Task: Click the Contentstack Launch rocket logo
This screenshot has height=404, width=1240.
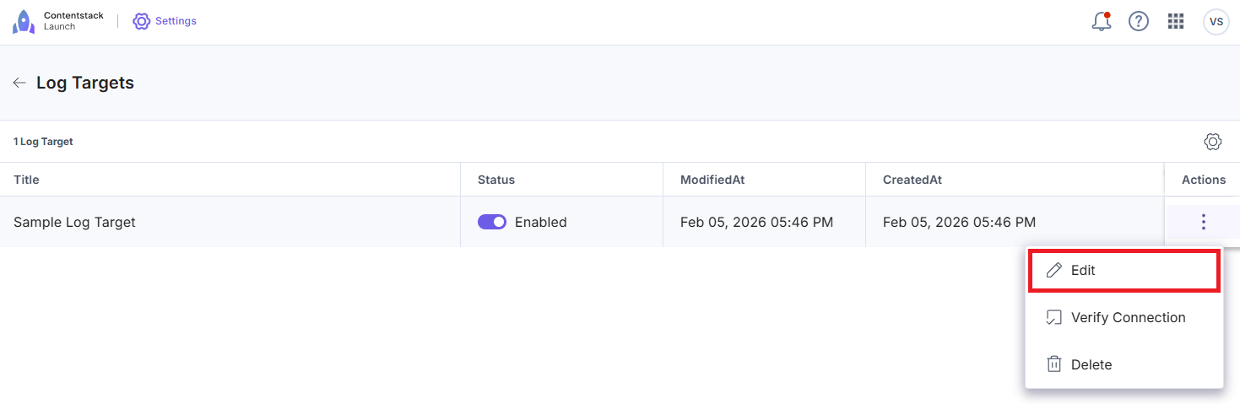Action: (x=24, y=21)
